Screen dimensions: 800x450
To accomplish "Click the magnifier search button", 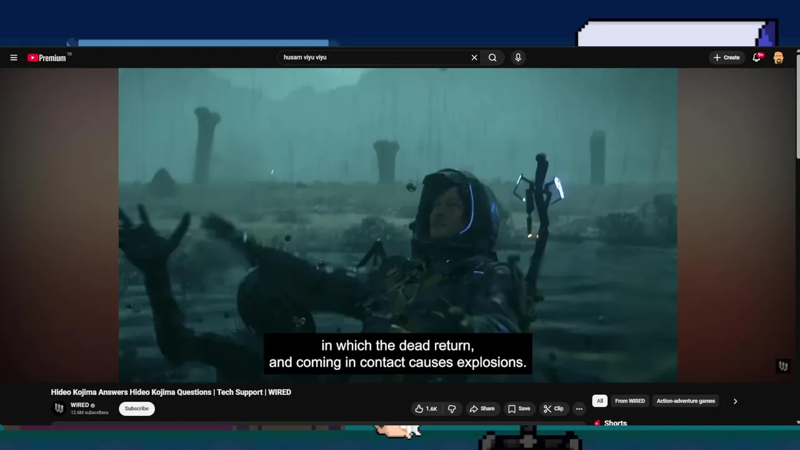I will pos(492,57).
